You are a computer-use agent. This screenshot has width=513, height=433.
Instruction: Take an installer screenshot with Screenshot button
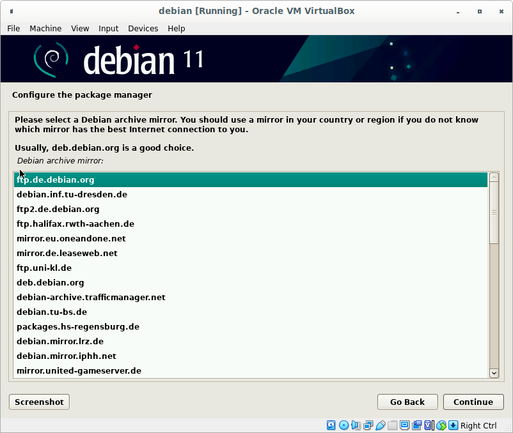coord(39,402)
